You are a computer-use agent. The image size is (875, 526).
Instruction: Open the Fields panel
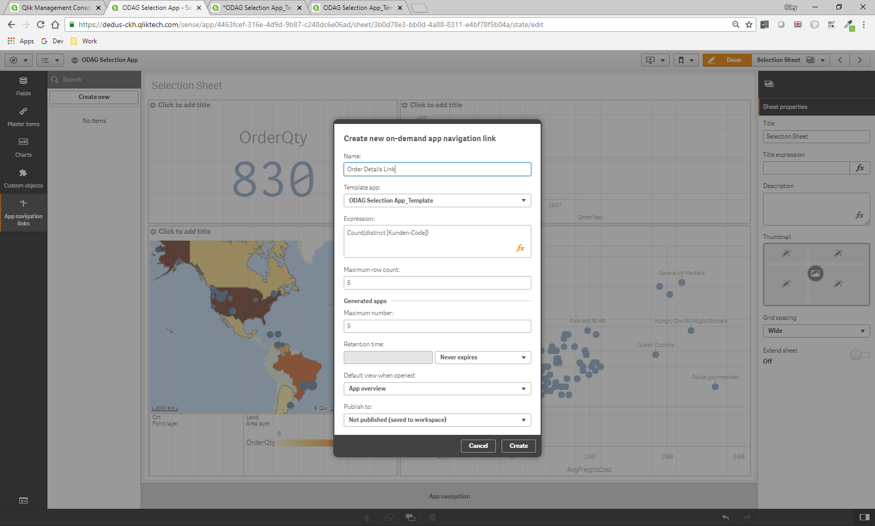click(23, 86)
